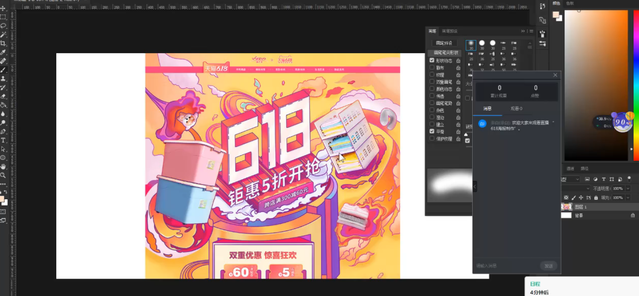Select the Lasso tool
Screen dimensions: 639x296
(x=3, y=26)
